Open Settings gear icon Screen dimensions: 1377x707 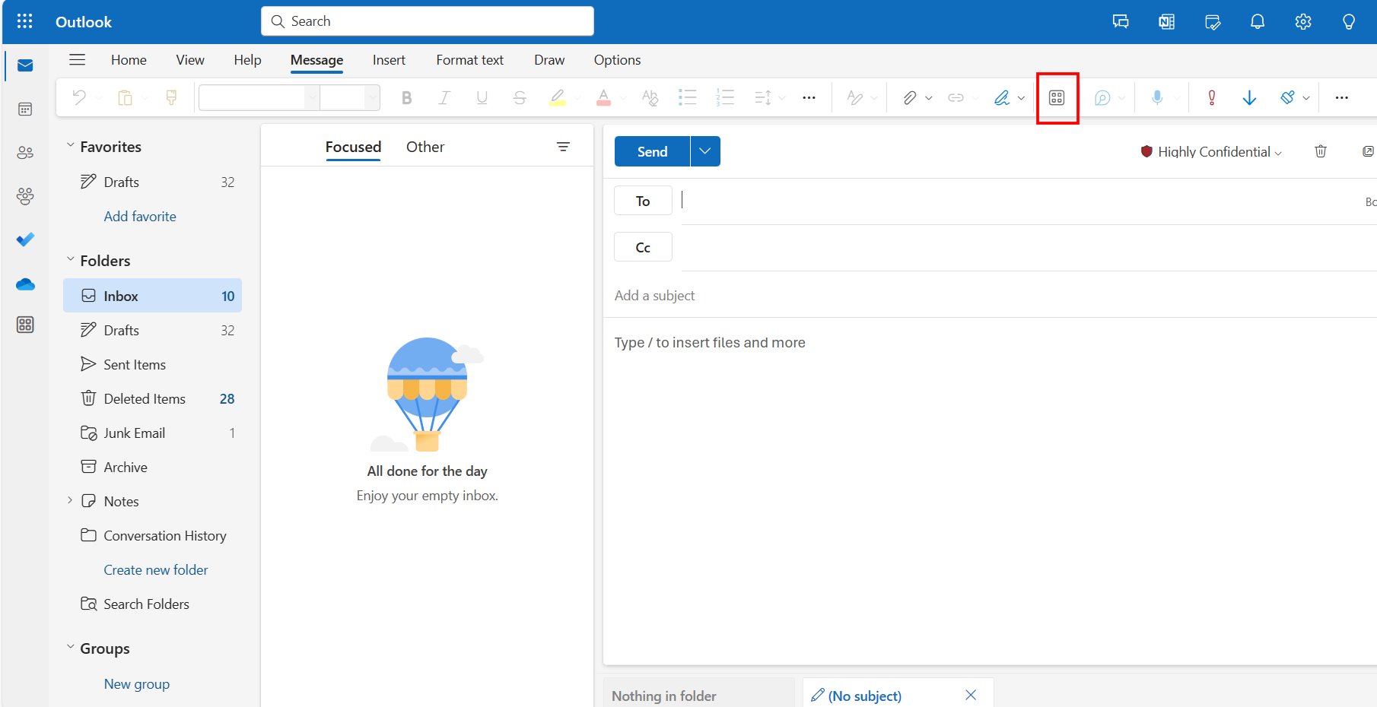pyautogui.click(x=1303, y=21)
